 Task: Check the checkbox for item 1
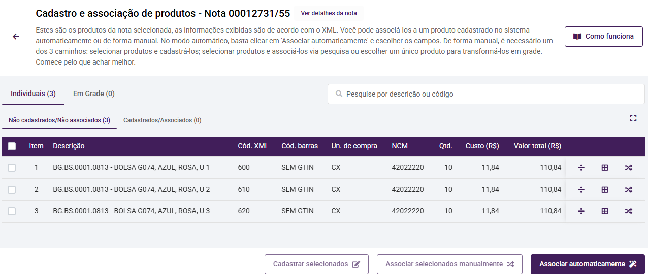click(x=12, y=168)
